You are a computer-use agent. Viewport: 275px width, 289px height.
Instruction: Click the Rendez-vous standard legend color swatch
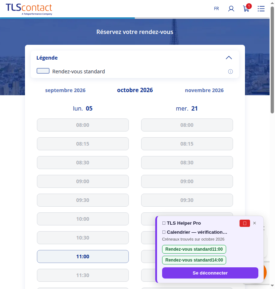pos(43,71)
